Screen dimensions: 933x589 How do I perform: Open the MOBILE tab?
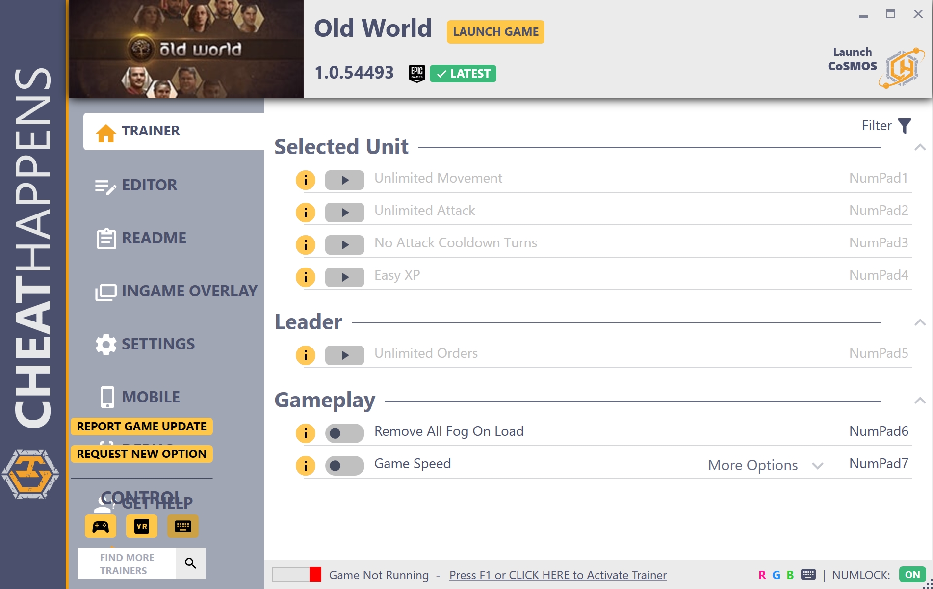coord(139,398)
